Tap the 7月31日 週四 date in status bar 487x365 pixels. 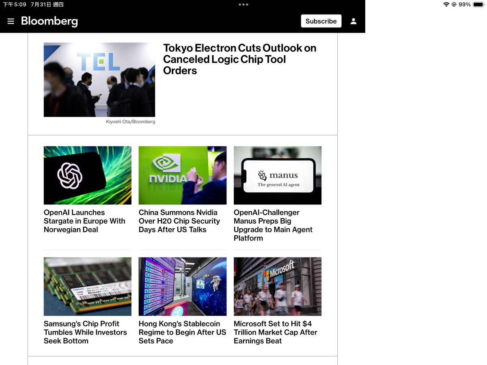(x=47, y=4)
